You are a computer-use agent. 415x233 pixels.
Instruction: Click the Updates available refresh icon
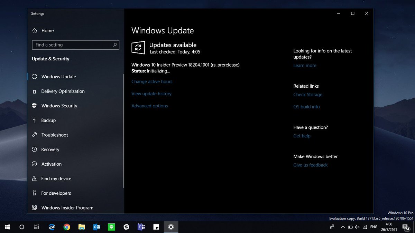pyautogui.click(x=138, y=48)
